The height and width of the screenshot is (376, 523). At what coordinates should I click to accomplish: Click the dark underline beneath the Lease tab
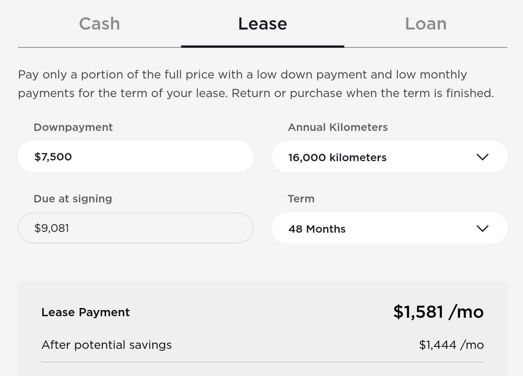(263, 47)
